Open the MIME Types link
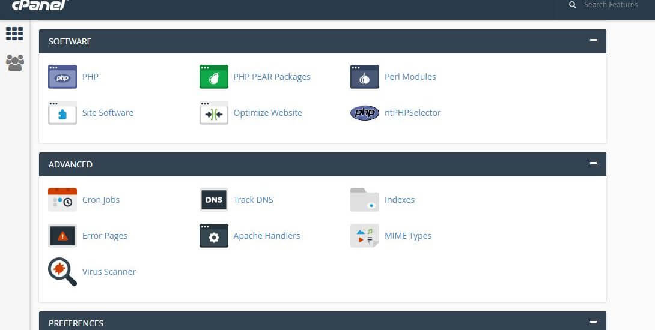The height and width of the screenshot is (330, 655). [x=408, y=236]
